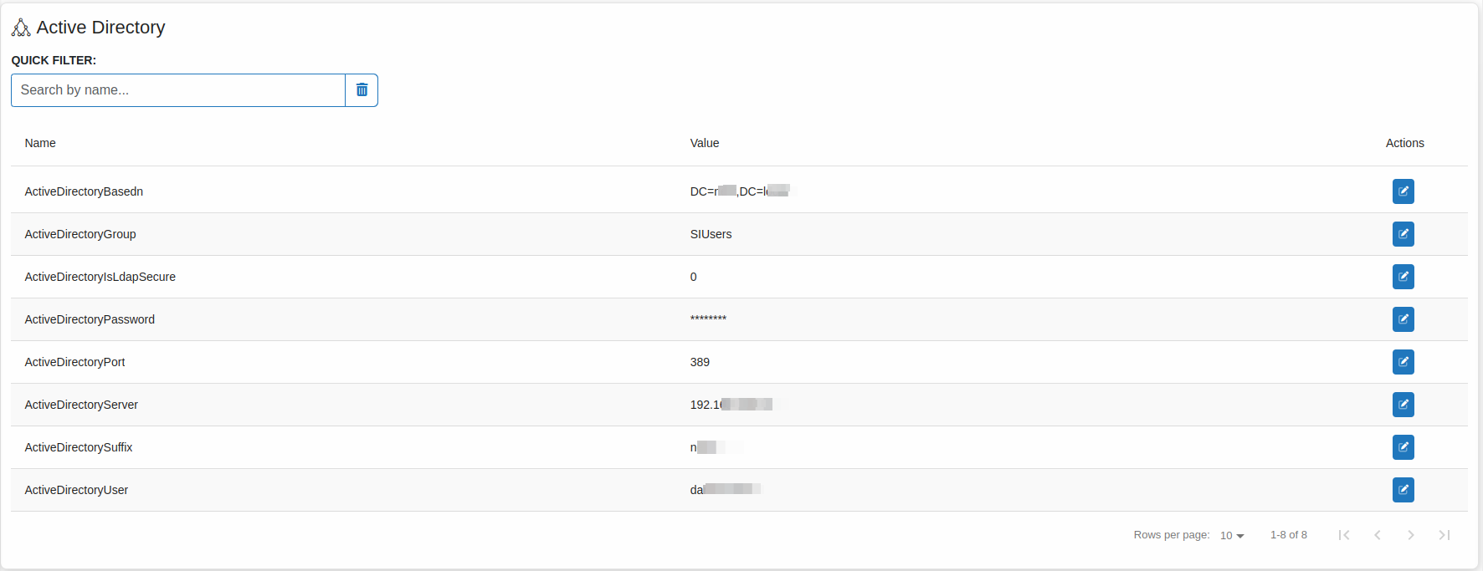This screenshot has height=571, width=1483.
Task: Click edit icon for ActiveDirectoryPort
Action: point(1403,362)
